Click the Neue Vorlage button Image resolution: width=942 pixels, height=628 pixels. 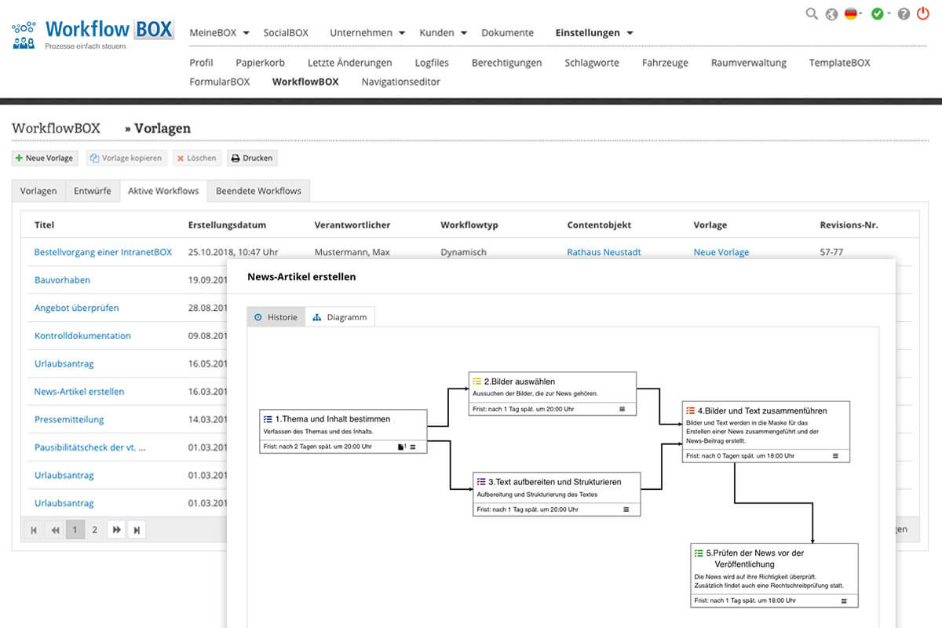[44, 158]
